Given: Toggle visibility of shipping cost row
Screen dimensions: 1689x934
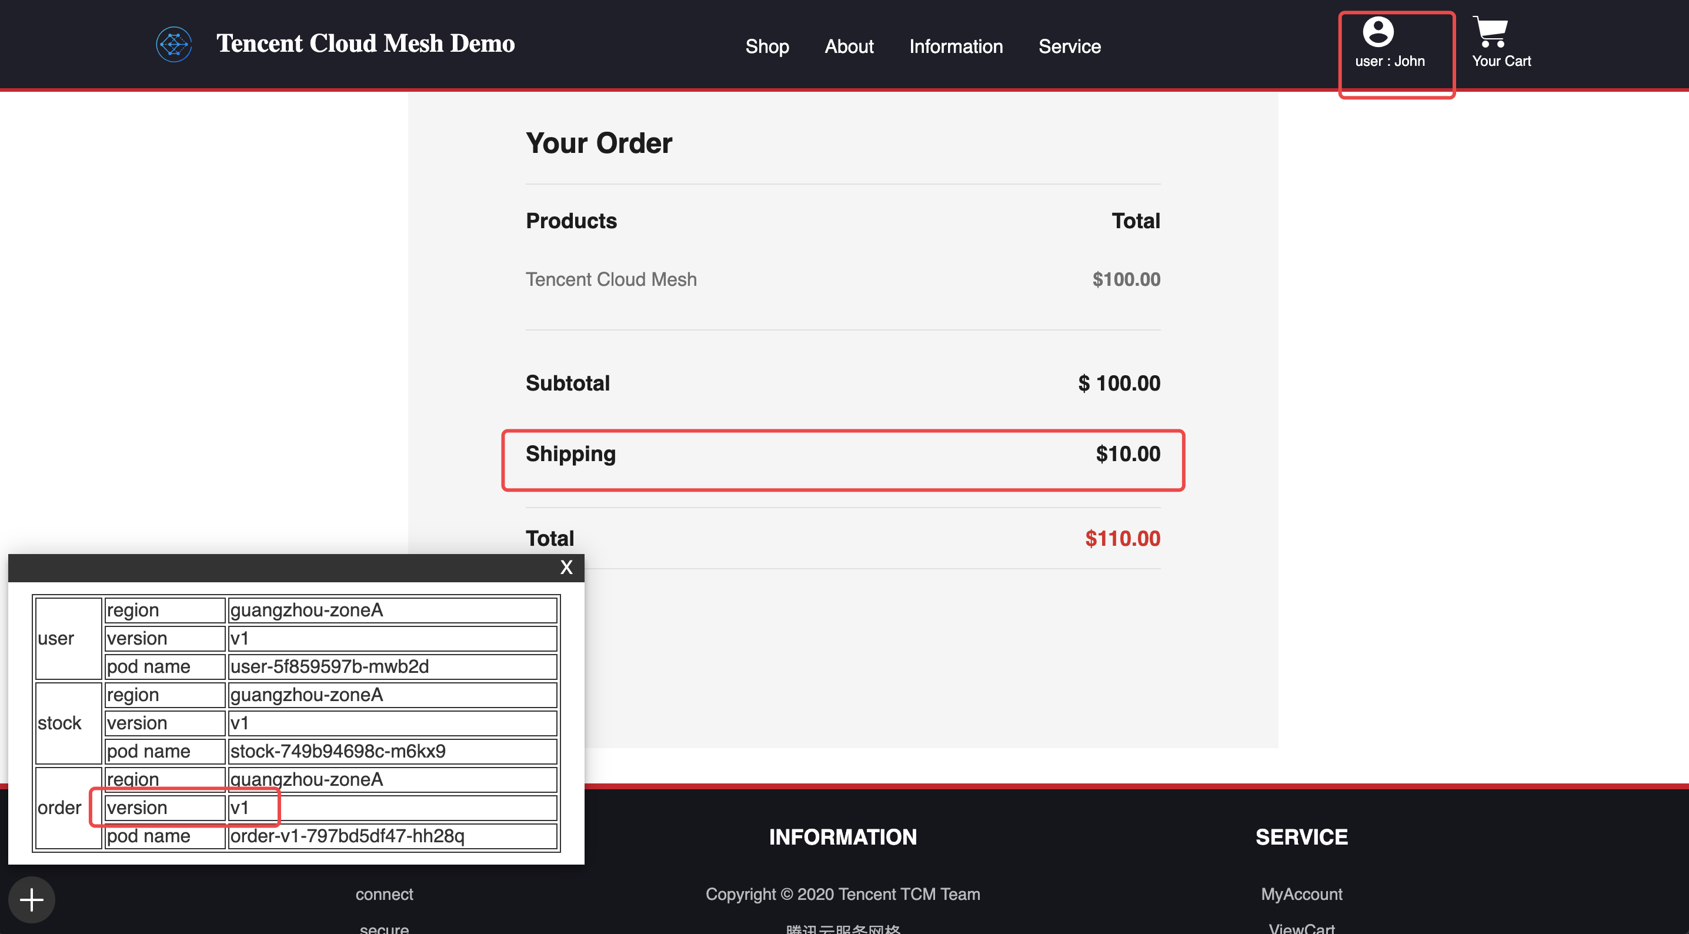Looking at the screenshot, I should (x=843, y=454).
